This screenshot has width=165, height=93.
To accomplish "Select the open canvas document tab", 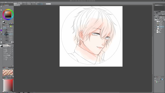I will point(17,5).
